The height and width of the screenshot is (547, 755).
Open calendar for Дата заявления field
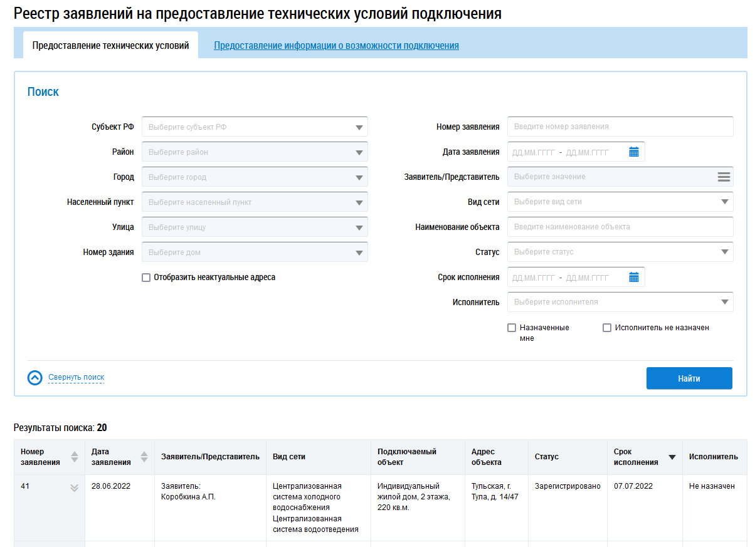pyautogui.click(x=633, y=152)
